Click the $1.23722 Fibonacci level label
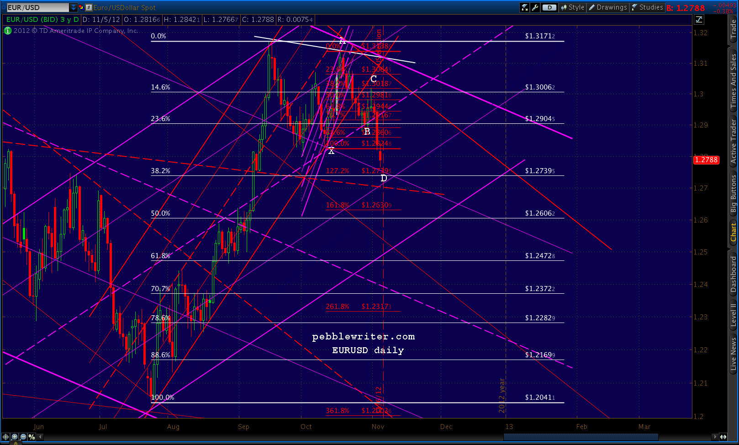The image size is (739, 445). 540,289
